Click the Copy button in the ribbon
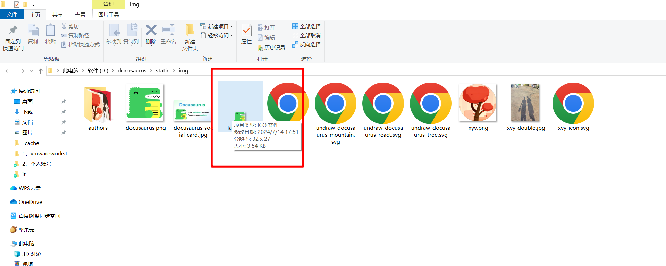The image size is (666, 266). click(x=33, y=34)
